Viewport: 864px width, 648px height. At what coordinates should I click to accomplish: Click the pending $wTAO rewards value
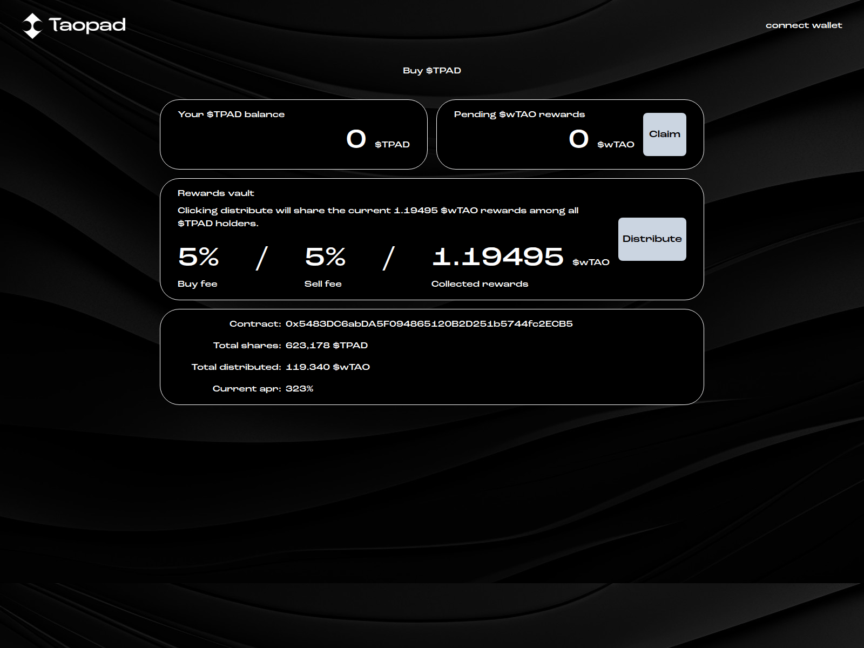point(577,139)
